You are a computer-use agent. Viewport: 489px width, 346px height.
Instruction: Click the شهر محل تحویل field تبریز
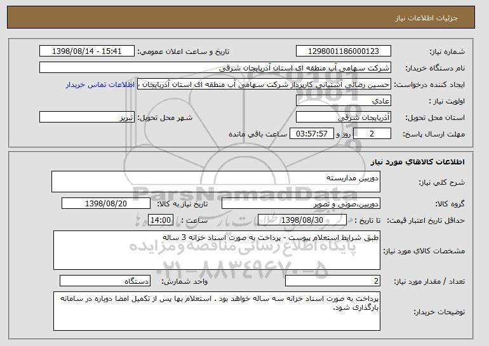tap(87, 117)
